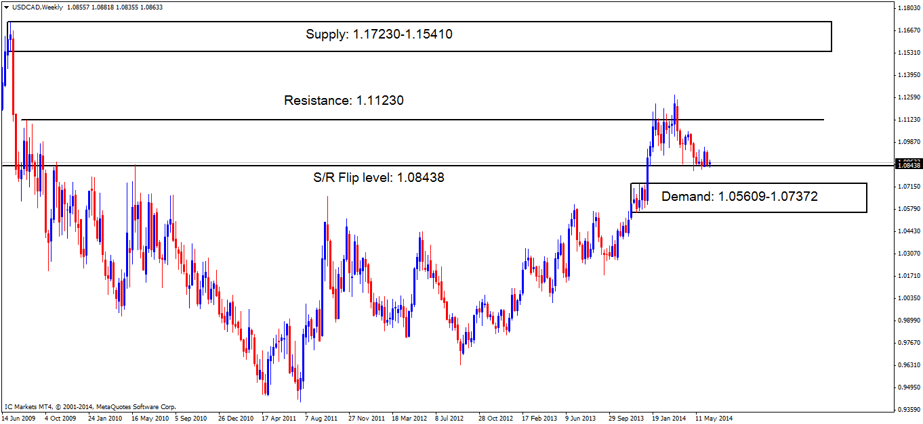Click price axis label 1.11230

908,120
